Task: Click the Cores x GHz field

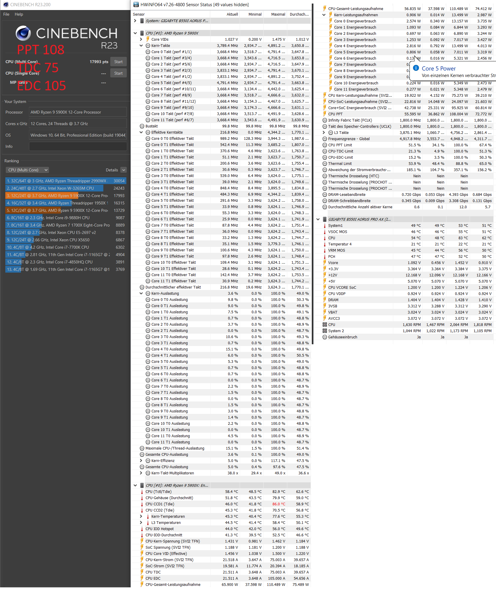Action: pos(78,124)
